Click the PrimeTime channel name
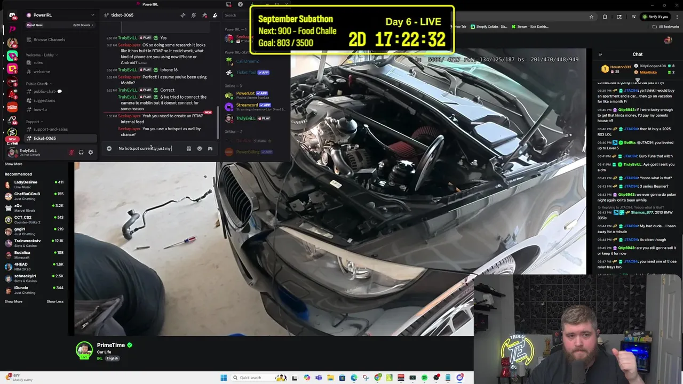 point(110,345)
